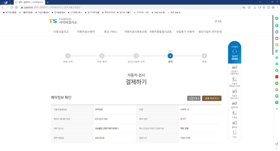Screen dimensions: 280x151
Task: Click the lock icon in address bar
Action: point(22,8)
